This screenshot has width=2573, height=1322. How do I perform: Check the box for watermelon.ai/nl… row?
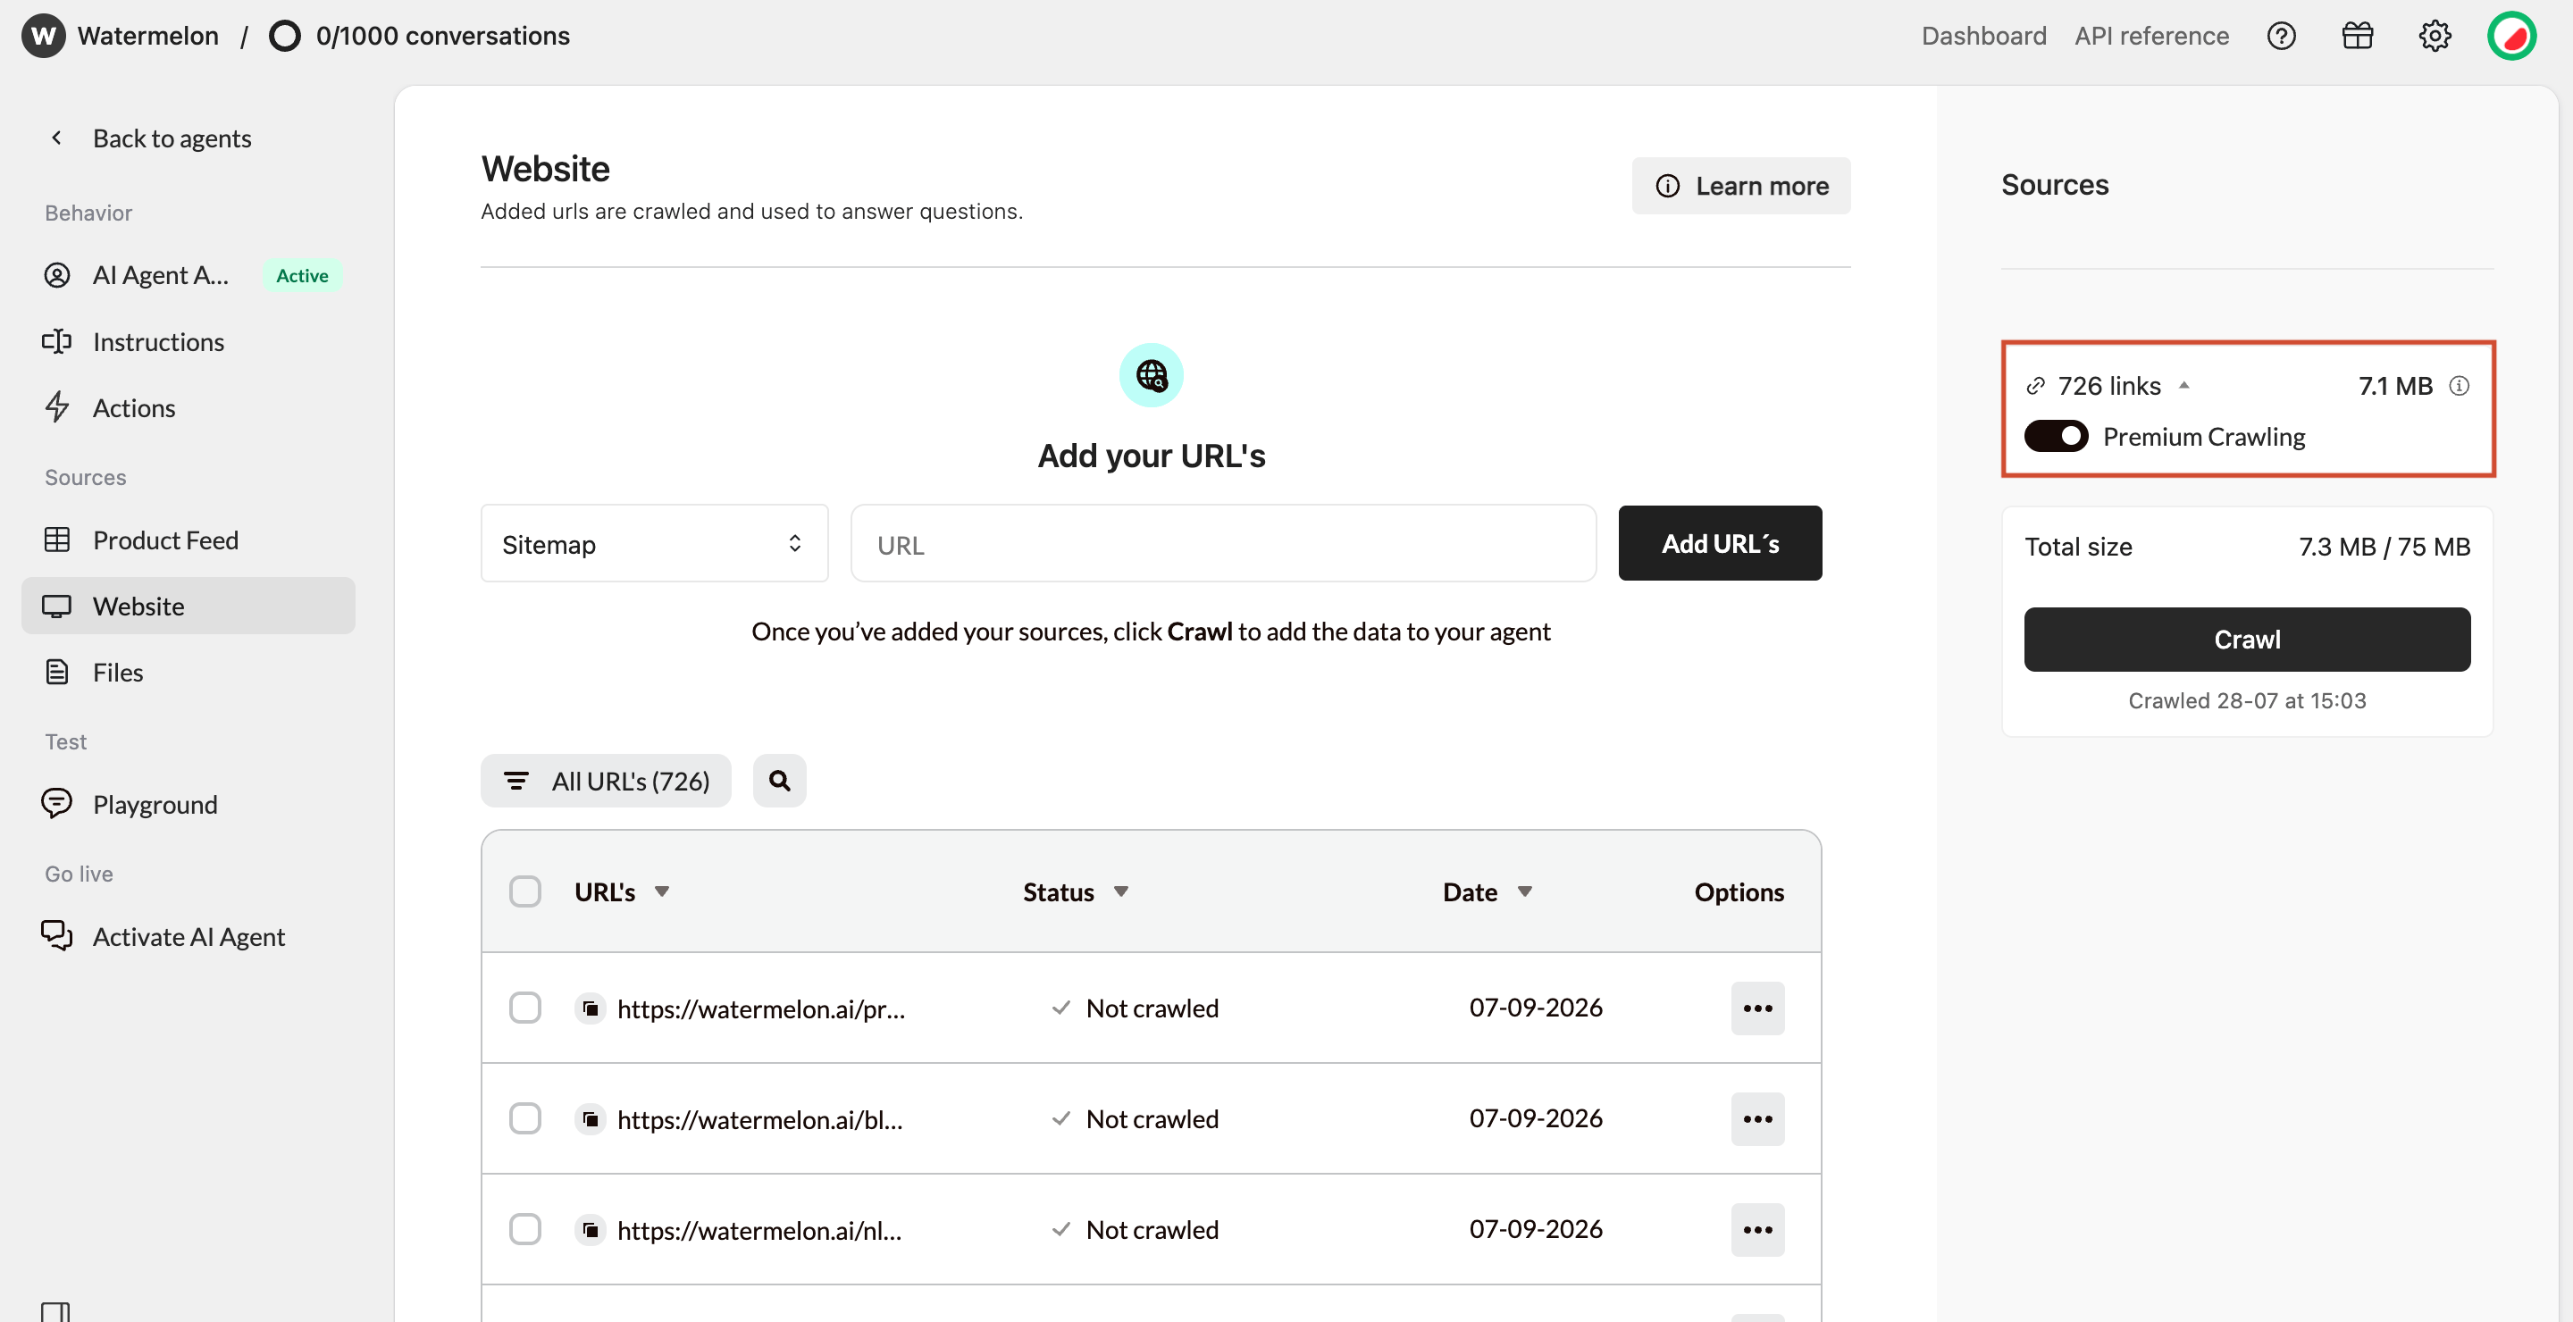pos(525,1230)
